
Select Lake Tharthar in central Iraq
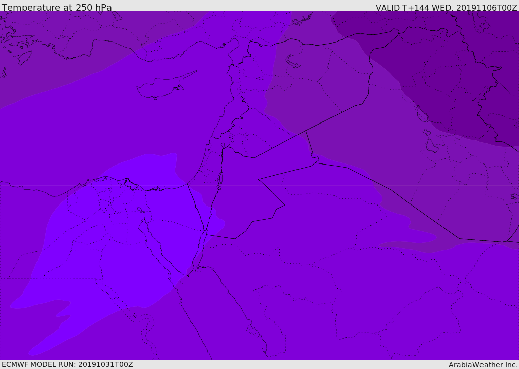coord(421,115)
